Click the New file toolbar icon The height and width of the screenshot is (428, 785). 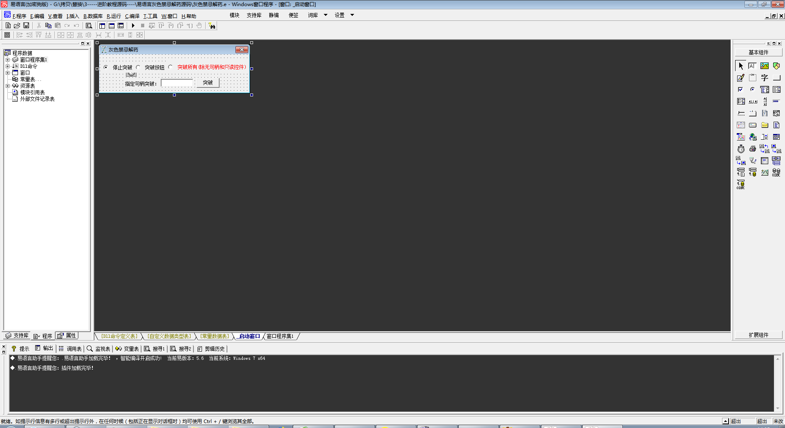click(x=8, y=26)
